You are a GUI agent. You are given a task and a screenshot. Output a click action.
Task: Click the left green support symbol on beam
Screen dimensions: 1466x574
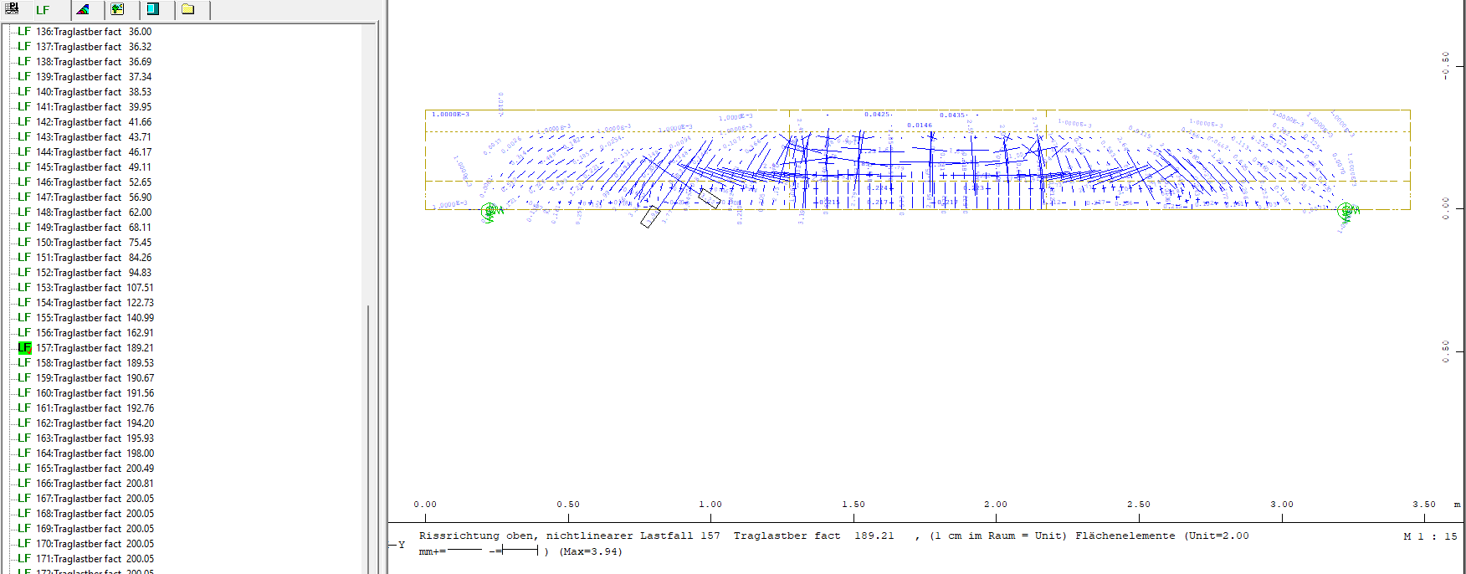(x=490, y=212)
